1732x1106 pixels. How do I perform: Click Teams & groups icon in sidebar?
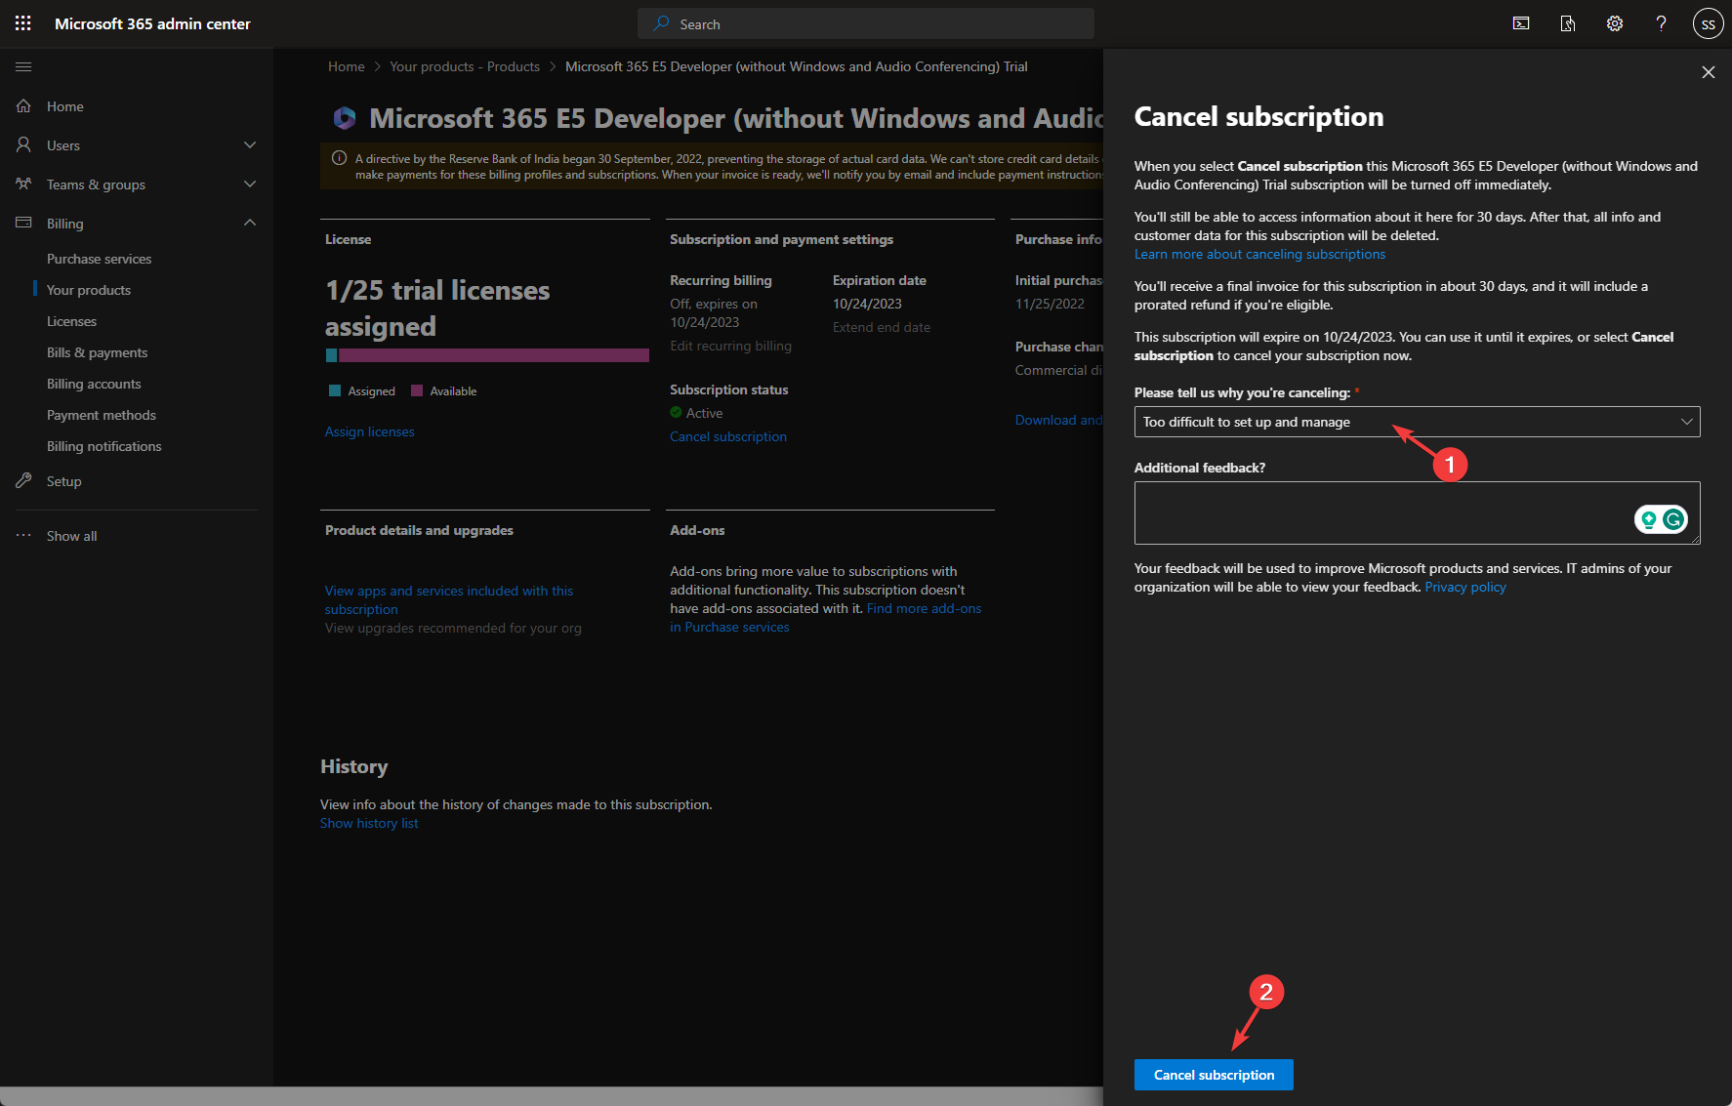point(24,184)
